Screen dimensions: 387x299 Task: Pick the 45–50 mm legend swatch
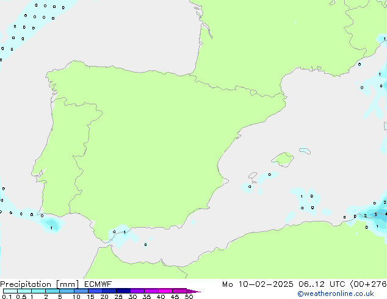179,291
